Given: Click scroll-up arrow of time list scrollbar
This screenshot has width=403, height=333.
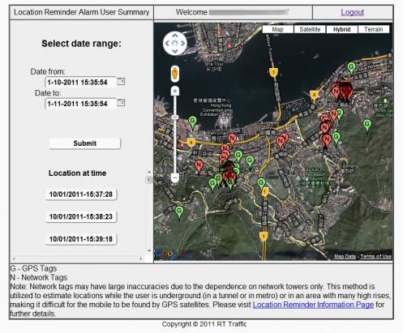Looking at the screenshot, I should (149, 172).
